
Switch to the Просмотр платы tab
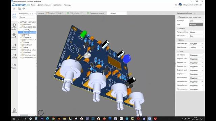pyautogui.click(x=96, y=13)
